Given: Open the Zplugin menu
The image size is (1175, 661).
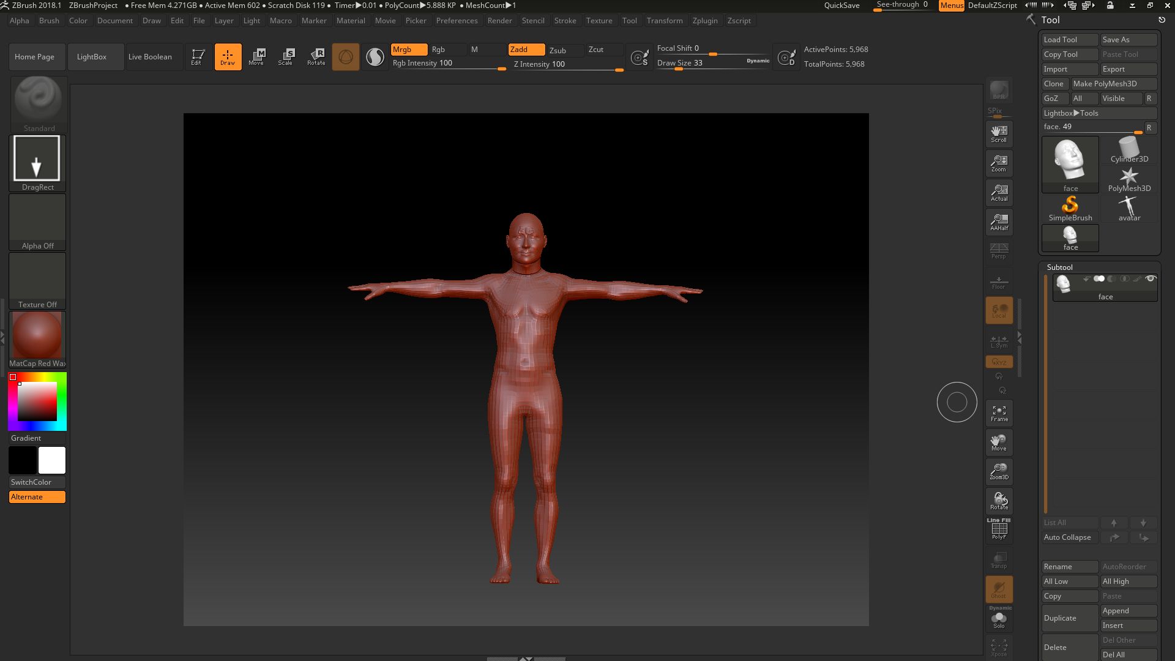Looking at the screenshot, I should (x=705, y=21).
